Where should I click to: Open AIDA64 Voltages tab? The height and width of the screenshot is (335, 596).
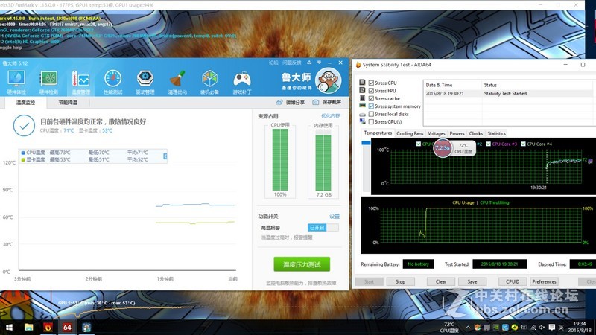pos(437,133)
